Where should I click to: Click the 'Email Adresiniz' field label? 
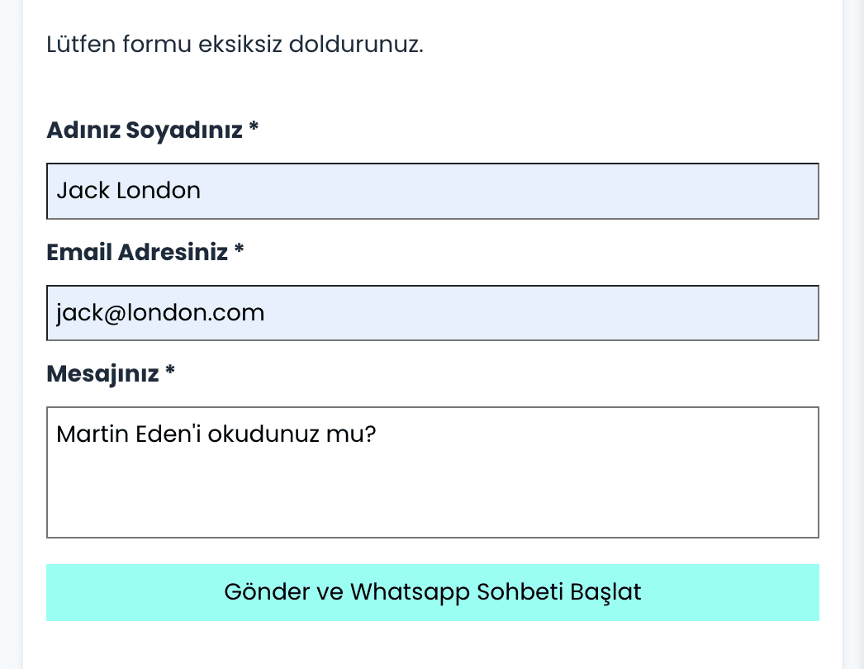click(137, 252)
